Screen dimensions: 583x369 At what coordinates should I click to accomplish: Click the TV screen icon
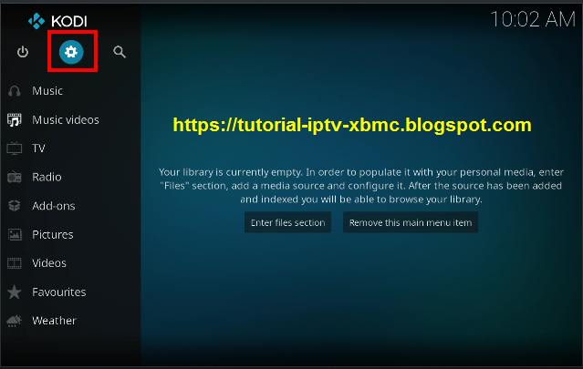[15, 149]
